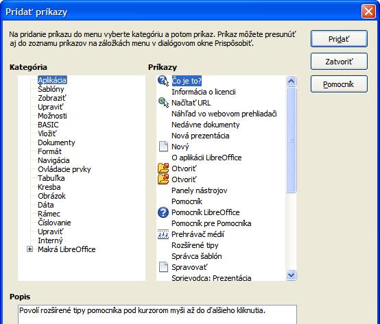Click inside the 'Popis' description box
Screen dimensions: 380x324
(x=157, y=314)
